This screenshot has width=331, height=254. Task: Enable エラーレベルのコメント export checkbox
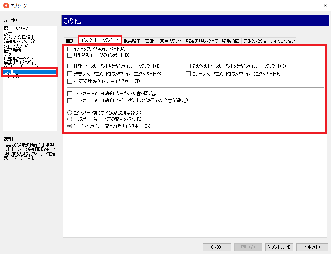[188, 74]
